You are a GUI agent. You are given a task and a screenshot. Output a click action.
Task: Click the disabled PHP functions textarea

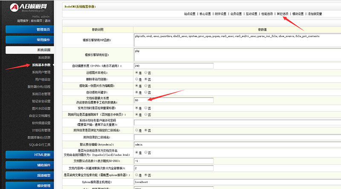(237, 40)
